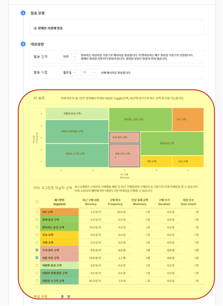Viewport: 223px width, 306px height.
Task: Toggle the 이탈한 소극적 고객 chart area
Action: pyautogui.click(x=75, y=153)
